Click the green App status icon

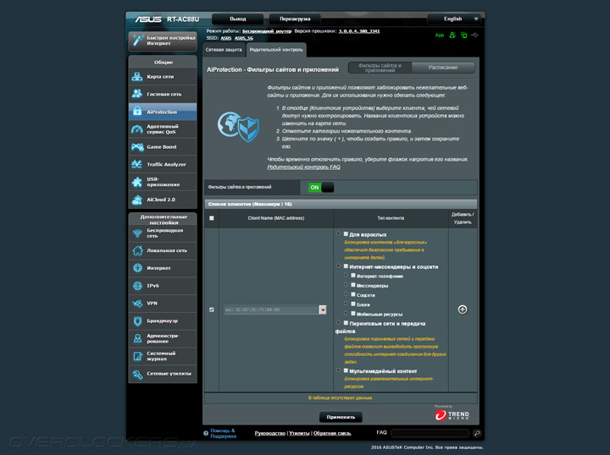(x=439, y=35)
